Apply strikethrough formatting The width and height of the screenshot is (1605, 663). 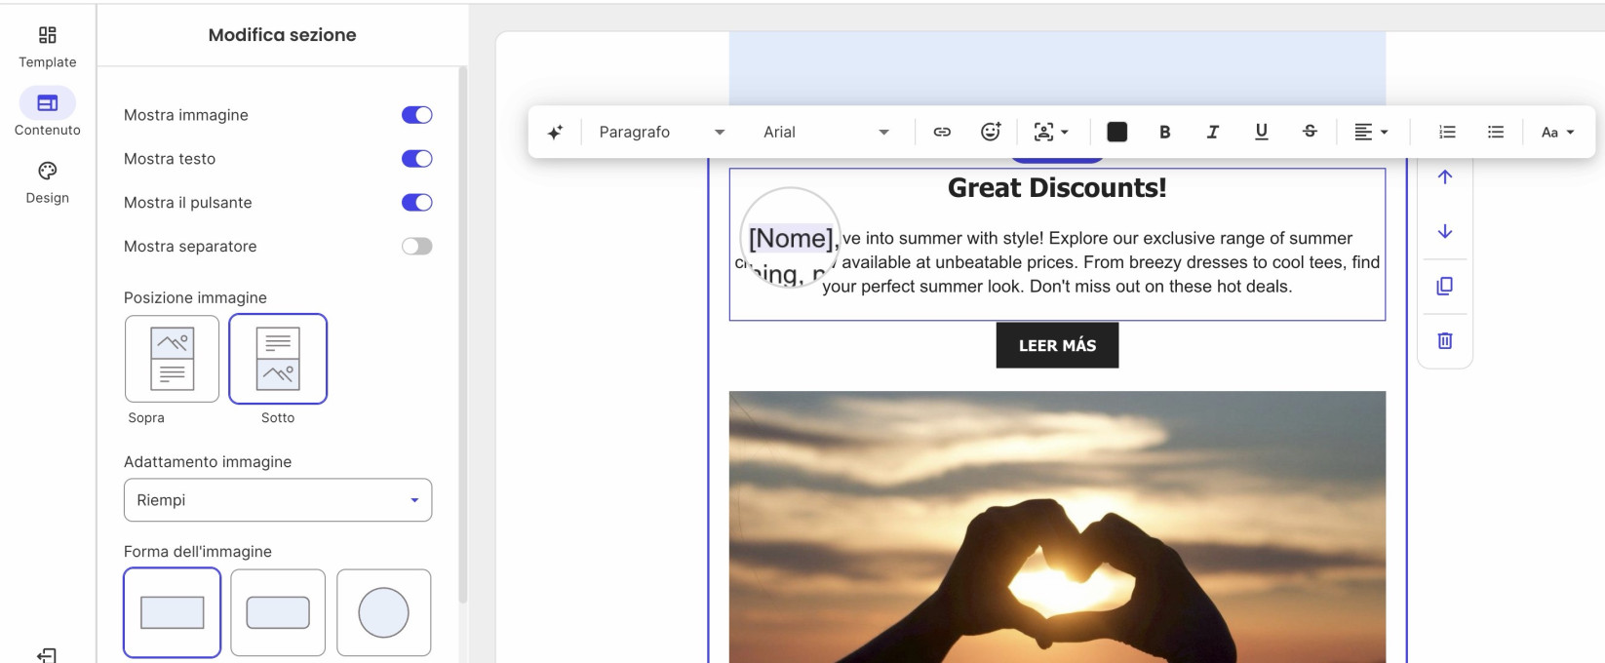pos(1310,132)
